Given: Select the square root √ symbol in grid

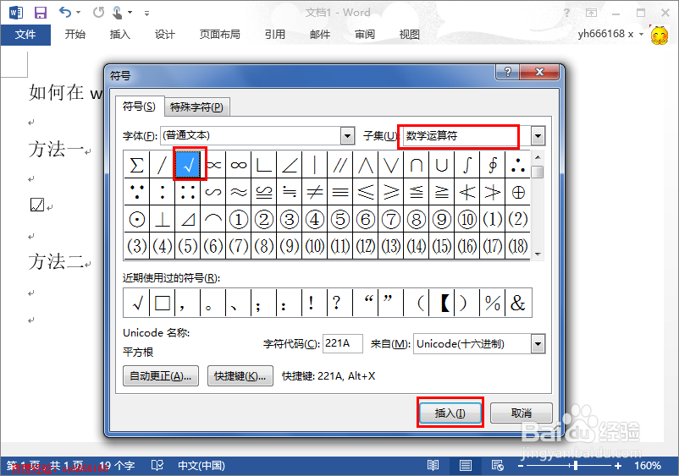Looking at the screenshot, I should [x=188, y=164].
